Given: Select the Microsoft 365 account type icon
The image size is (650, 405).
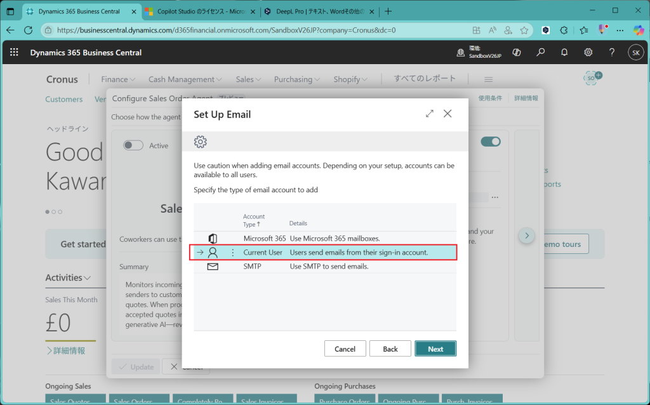Looking at the screenshot, I should point(213,238).
